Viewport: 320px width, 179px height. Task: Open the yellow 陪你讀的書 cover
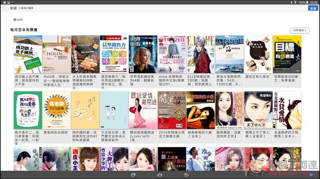86,110
